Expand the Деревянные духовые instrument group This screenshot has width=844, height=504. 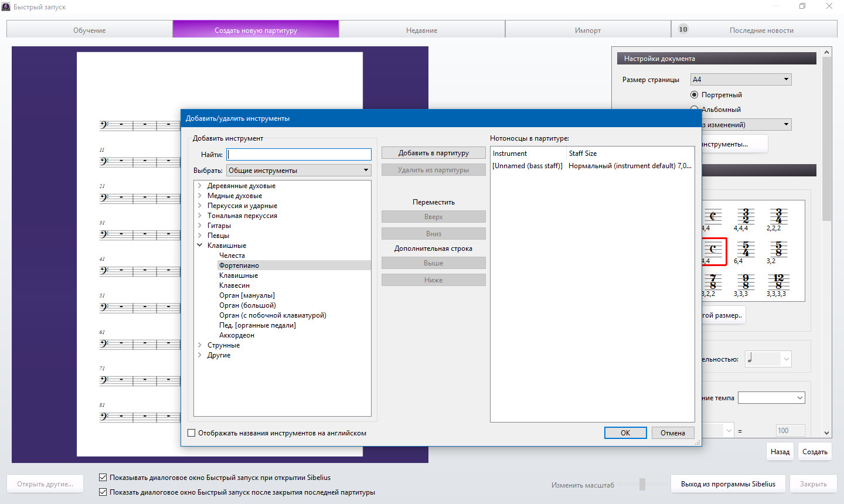click(200, 186)
